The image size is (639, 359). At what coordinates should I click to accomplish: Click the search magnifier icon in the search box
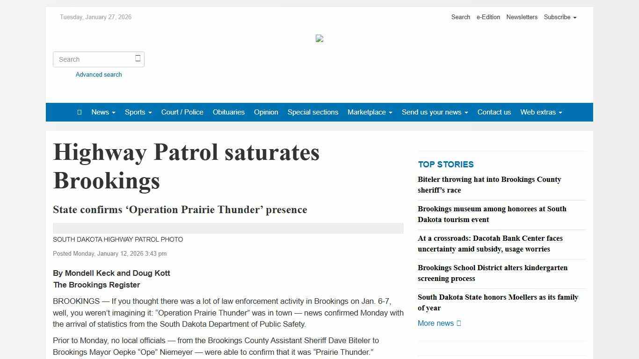coord(138,58)
